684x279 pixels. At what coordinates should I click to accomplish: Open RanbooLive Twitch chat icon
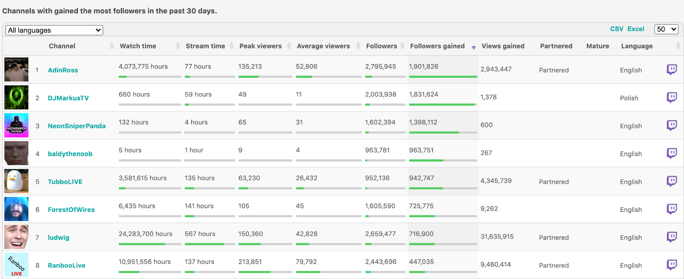tap(672, 265)
